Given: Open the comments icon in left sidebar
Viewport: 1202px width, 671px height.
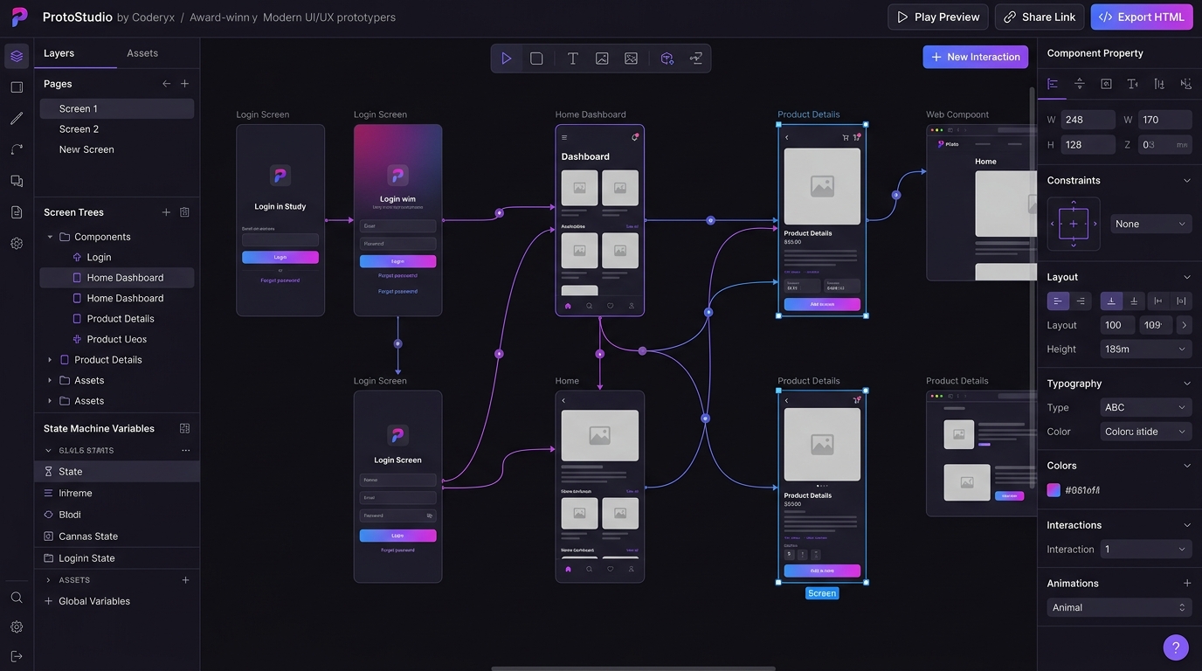Looking at the screenshot, I should point(17,181).
